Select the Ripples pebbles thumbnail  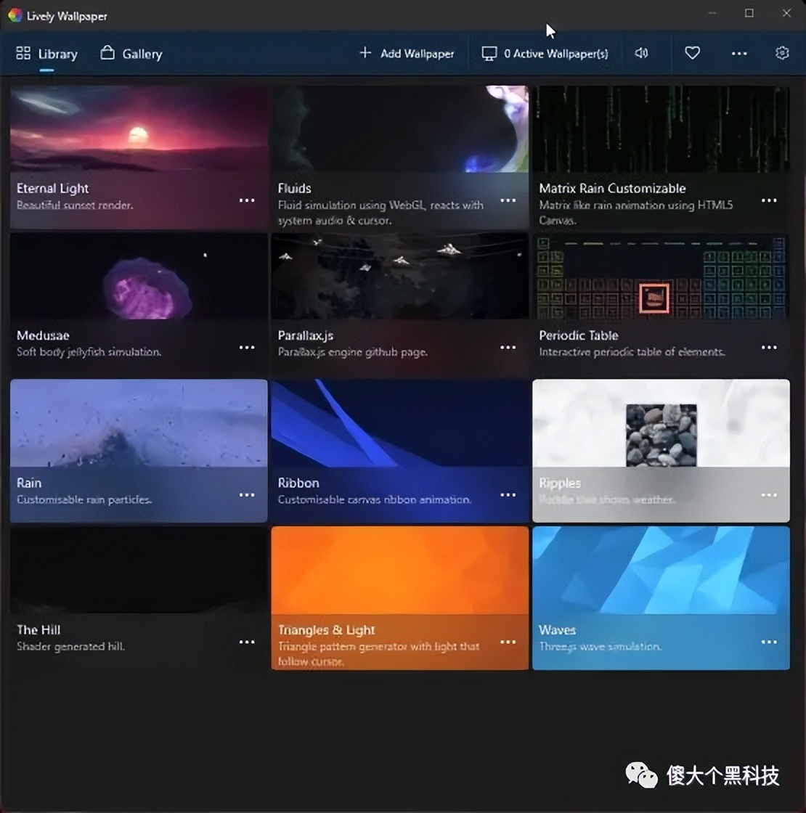[x=662, y=423]
